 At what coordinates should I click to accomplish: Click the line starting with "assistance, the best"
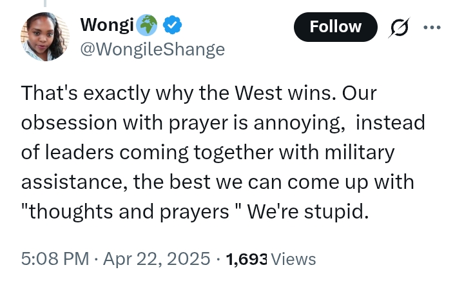pyautogui.click(x=218, y=182)
